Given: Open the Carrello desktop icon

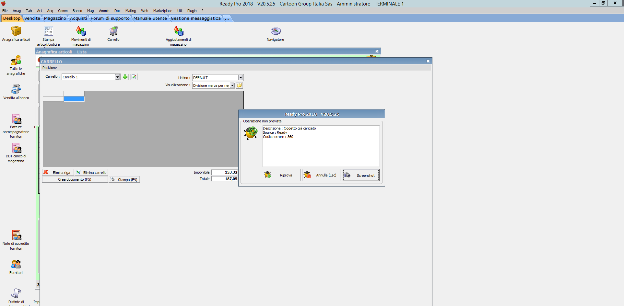Looking at the screenshot, I should pyautogui.click(x=113, y=34).
